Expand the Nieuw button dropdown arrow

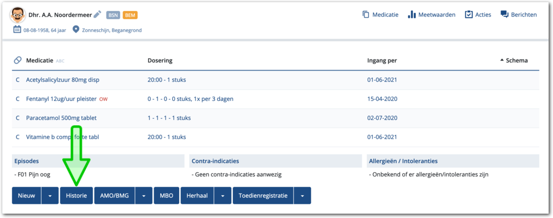(x=50, y=196)
